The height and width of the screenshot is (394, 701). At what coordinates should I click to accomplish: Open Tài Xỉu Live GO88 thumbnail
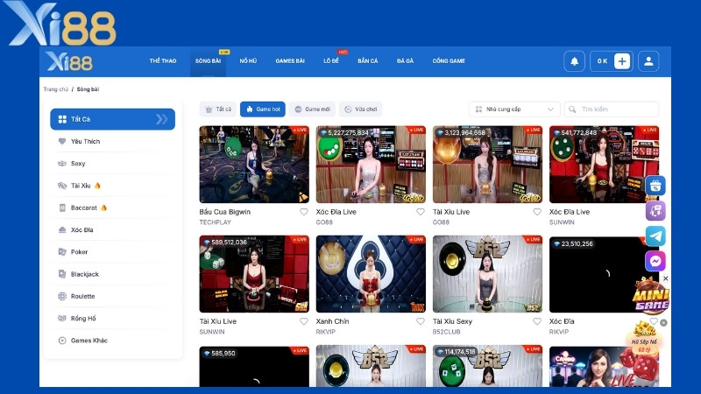pyautogui.click(x=487, y=165)
